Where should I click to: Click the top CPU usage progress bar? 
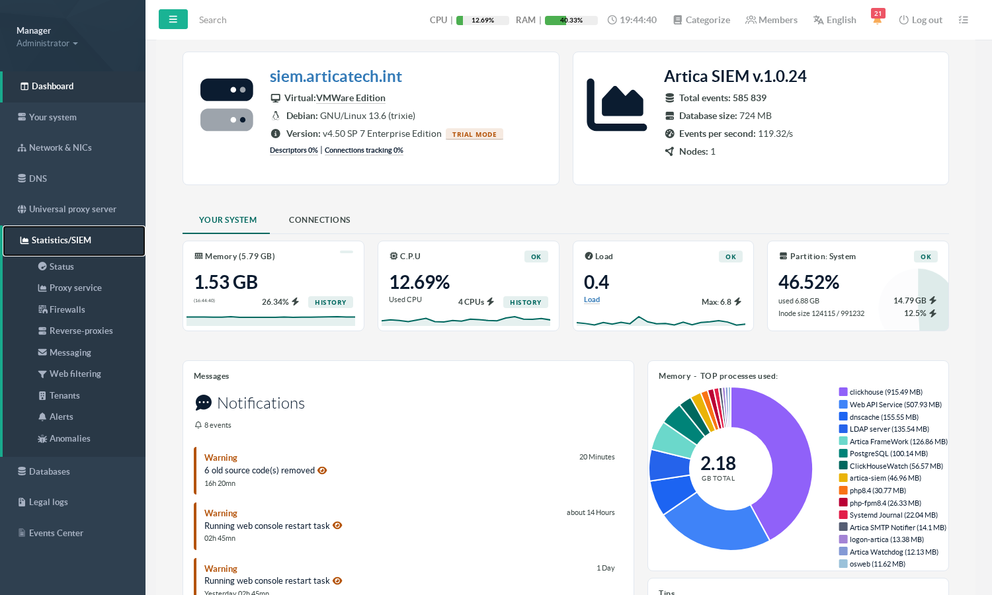(x=483, y=20)
